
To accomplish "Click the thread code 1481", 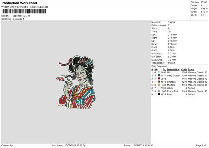I will 184,79.
